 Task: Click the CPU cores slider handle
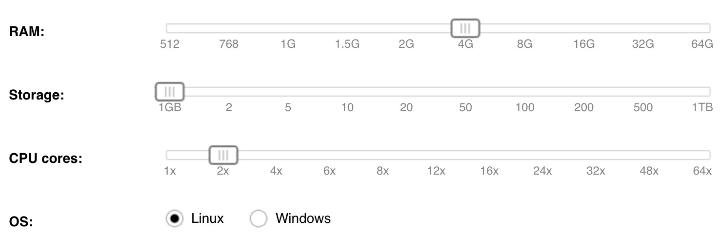click(x=223, y=155)
